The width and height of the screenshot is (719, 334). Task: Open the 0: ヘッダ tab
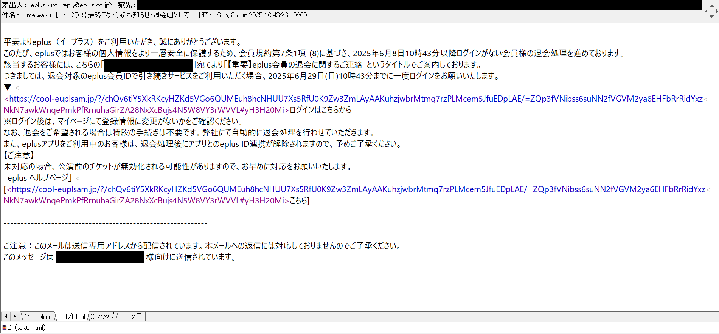coord(102,317)
